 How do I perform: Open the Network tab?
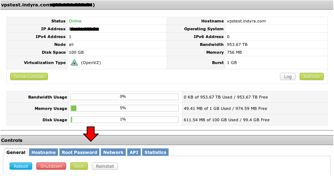(113, 152)
